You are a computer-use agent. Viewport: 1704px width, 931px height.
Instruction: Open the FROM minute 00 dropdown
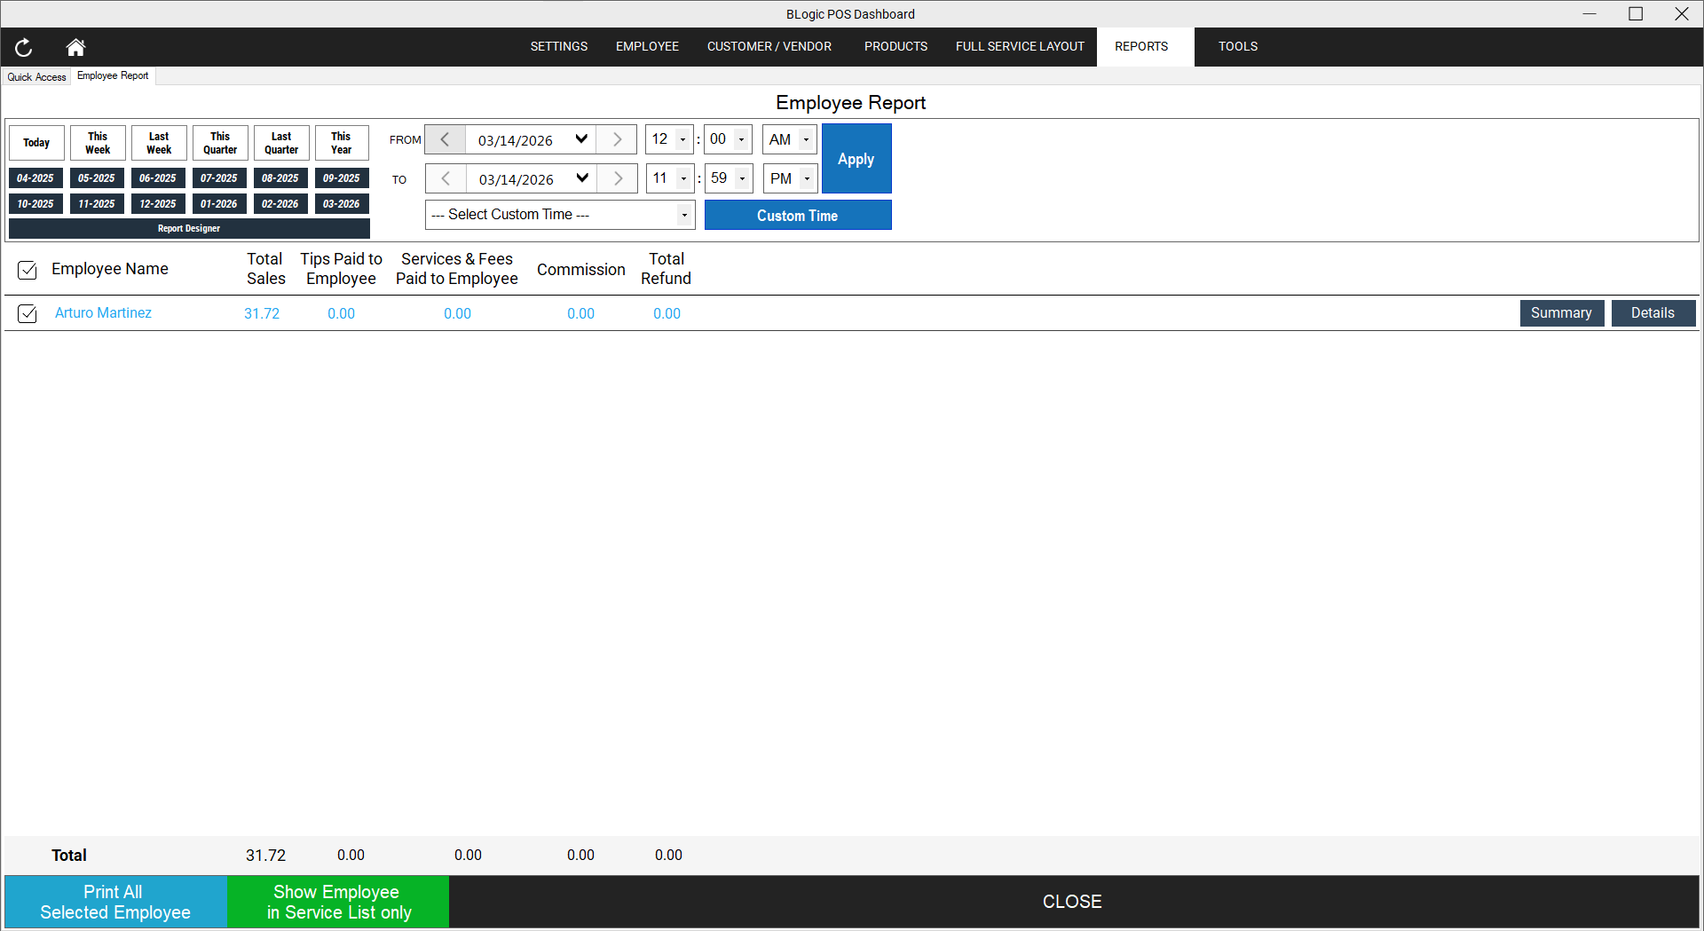(741, 139)
